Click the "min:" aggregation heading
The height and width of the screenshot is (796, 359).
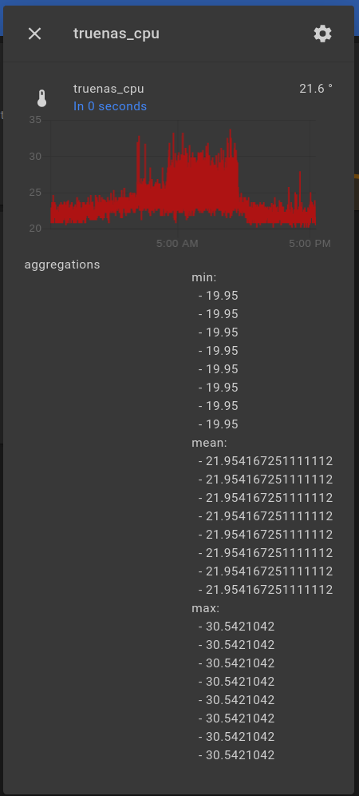pos(204,277)
